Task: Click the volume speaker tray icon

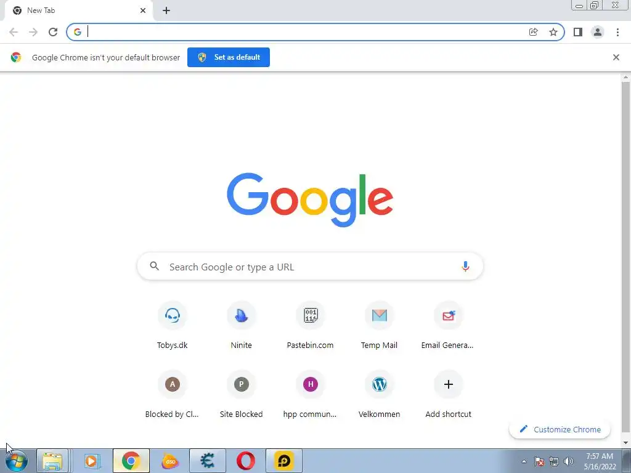Action: 569,461
